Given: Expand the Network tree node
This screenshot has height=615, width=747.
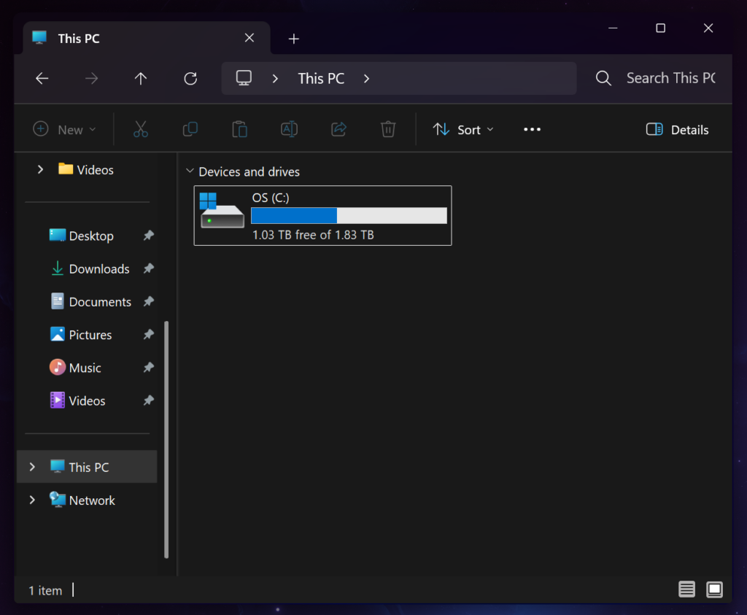Looking at the screenshot, I should pyautogui.click(x=32, y=500).
